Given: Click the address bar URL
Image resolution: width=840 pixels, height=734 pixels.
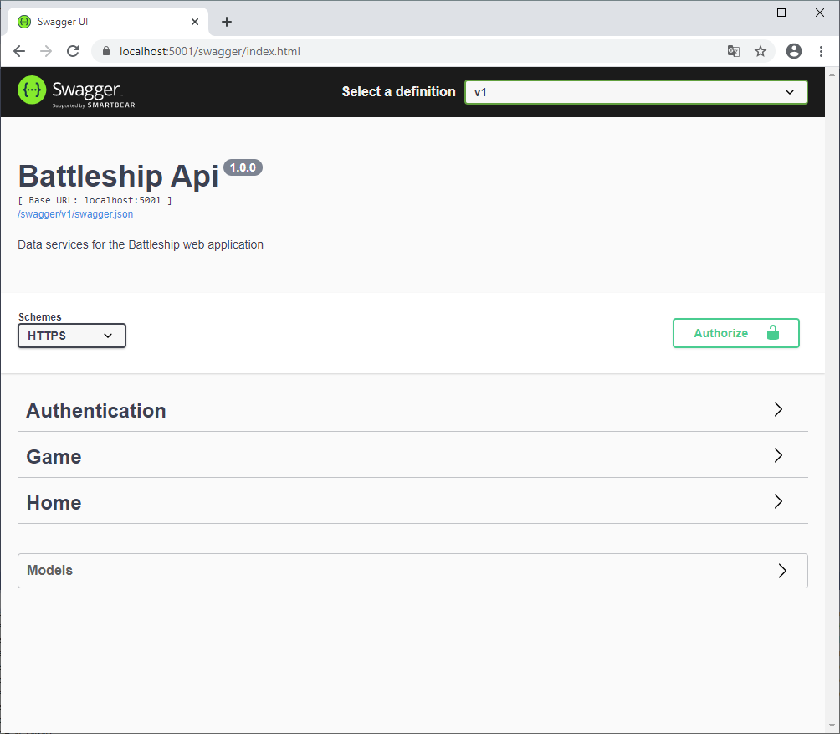Looking at the screenshot, I should [x=209, y=51].
